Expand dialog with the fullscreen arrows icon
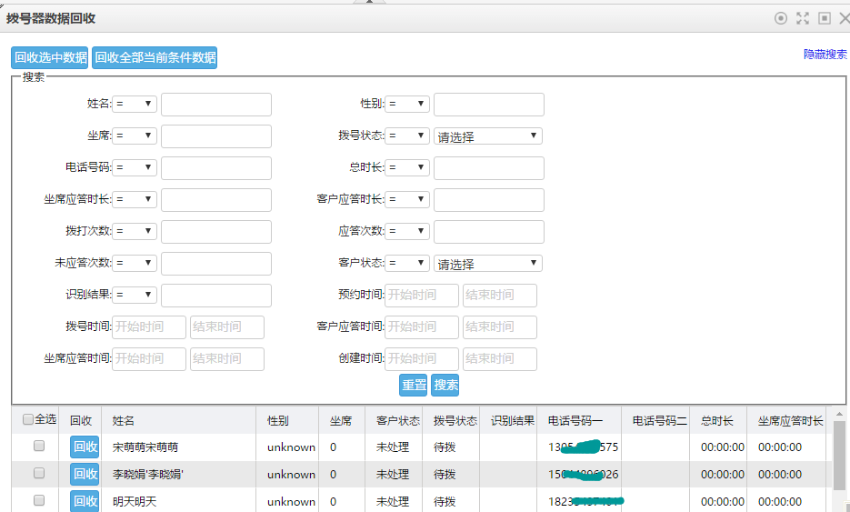 click(803, 18)
